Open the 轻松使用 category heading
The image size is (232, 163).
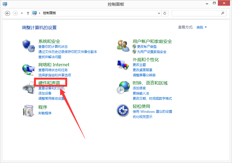(x=141, y=106)
